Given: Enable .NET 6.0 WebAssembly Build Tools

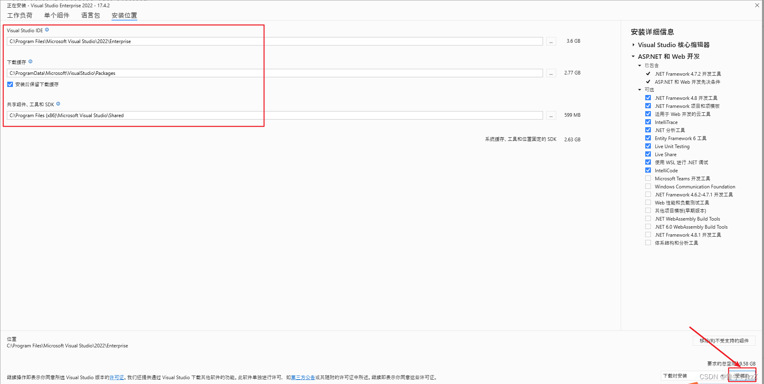Looking at the screenshot, I should pos(648,227).
